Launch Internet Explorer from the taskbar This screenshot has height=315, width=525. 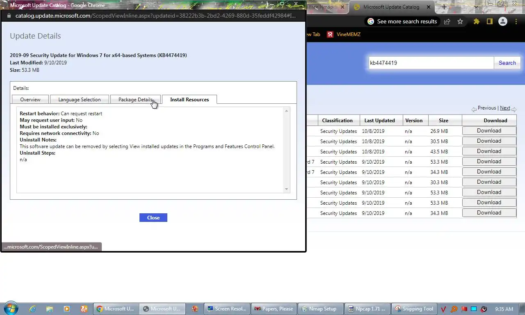click(x=32, y=309)
